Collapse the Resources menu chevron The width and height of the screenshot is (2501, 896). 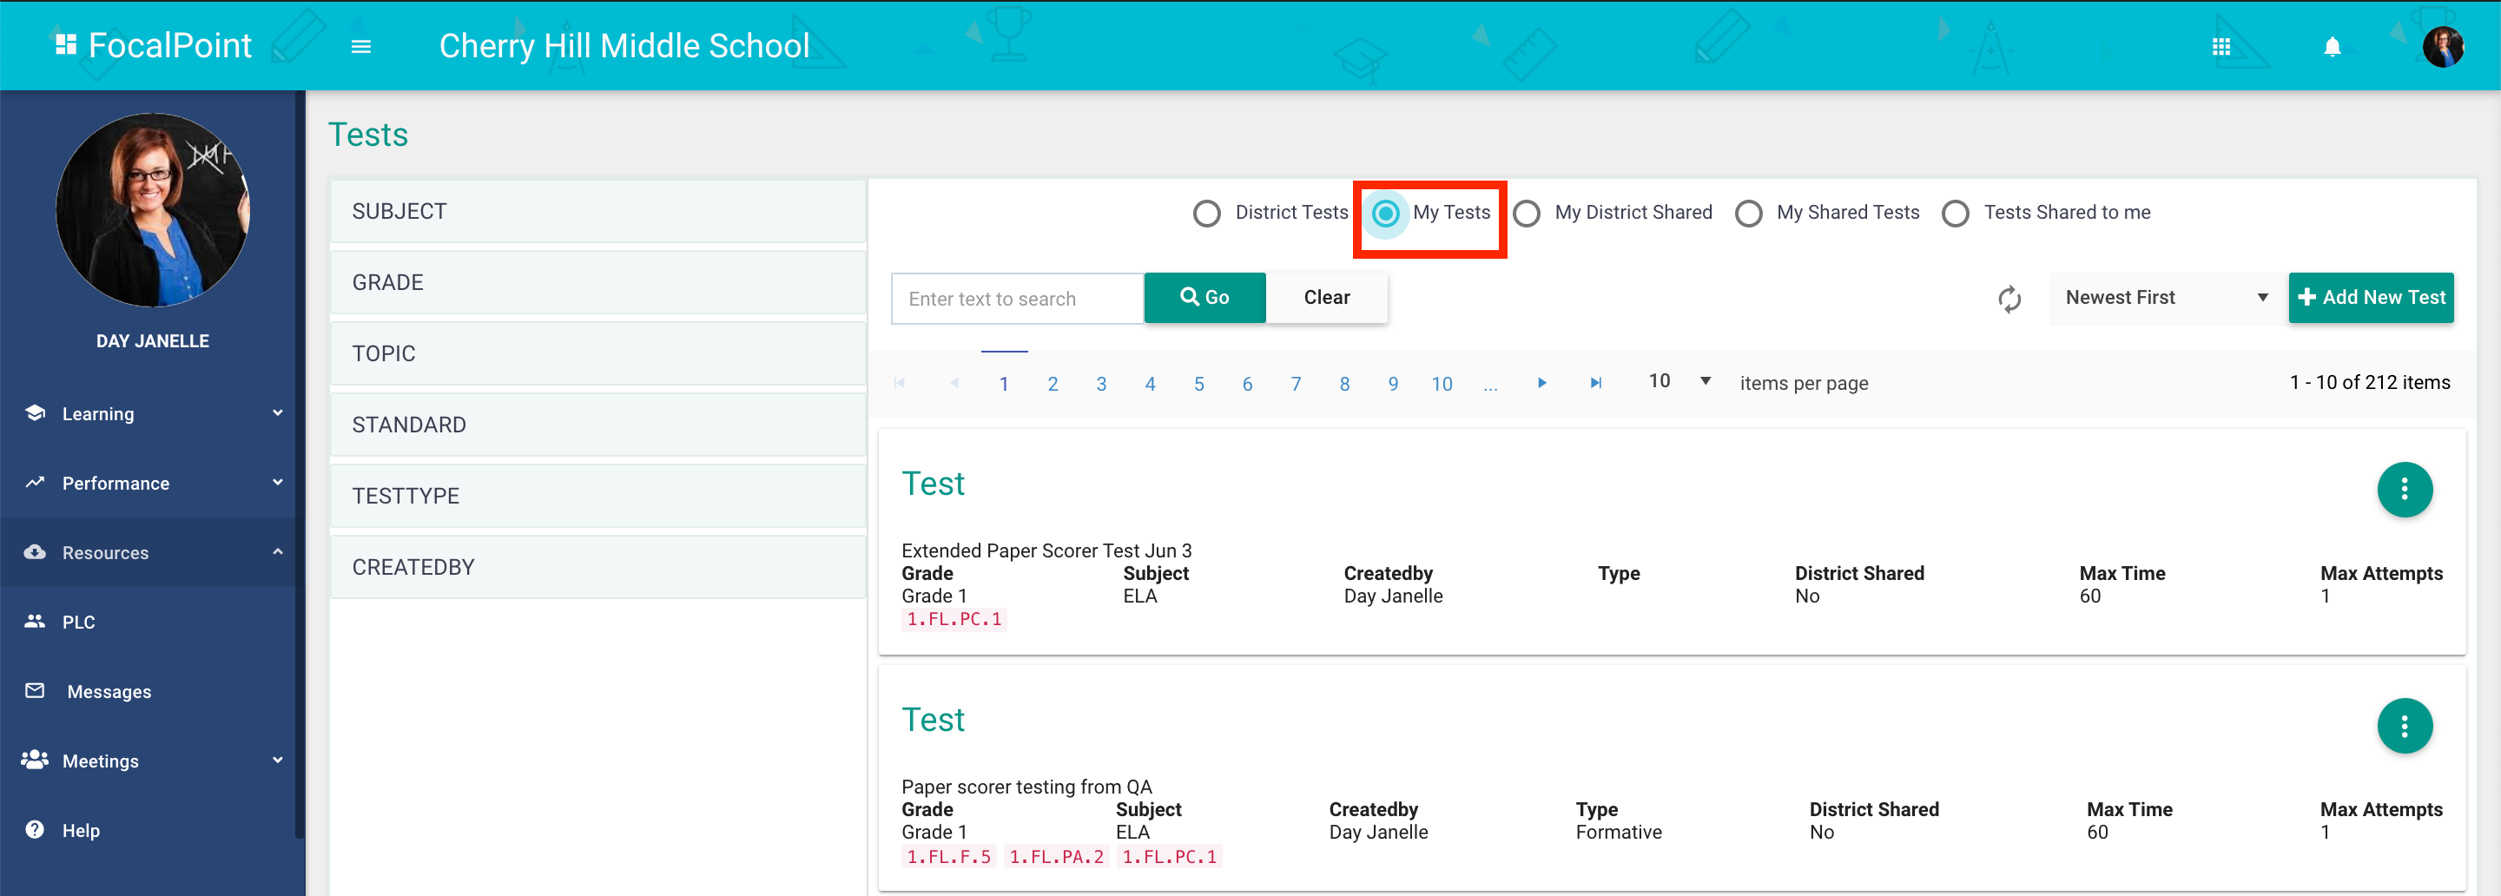point(278,552)
